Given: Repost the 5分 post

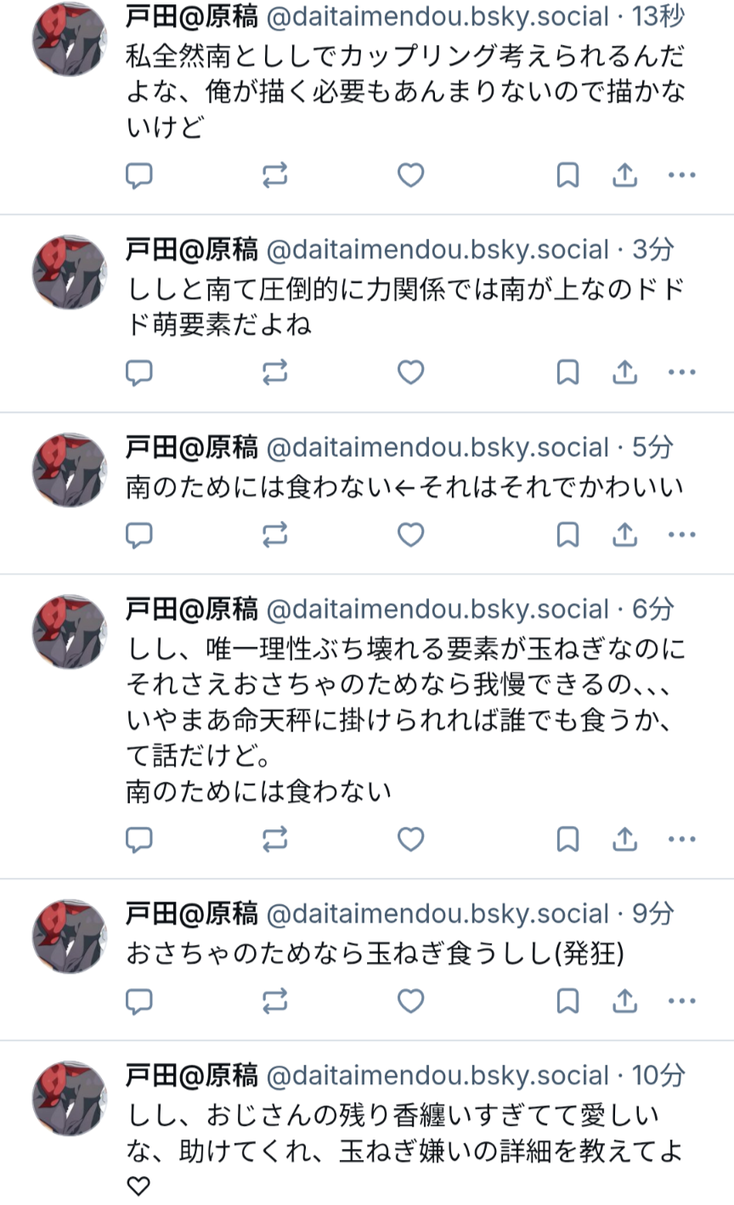Looking at the screenshot, I should point(274,535).
